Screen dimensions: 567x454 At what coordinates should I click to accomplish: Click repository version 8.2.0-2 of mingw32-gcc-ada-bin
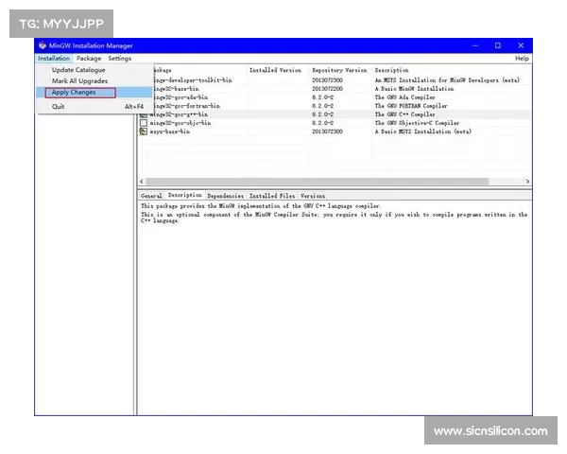pyautogui.click(x=322, y=97)
